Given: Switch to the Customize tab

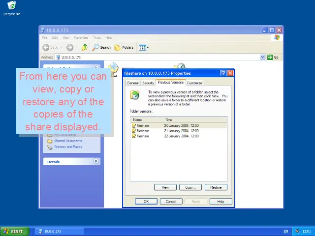Looking at the screenshot, I should pyautogui.click(x=194, y=83).
